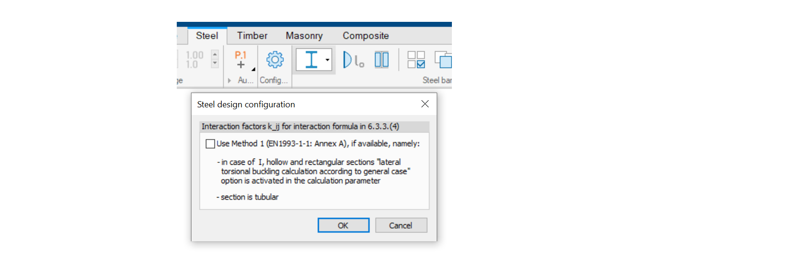Open the Composite tab
The height and width of the screenshot is (274, 804).
click(x=365, y=36)
